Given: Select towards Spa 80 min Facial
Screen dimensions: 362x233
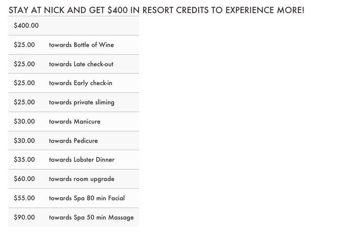Looking at the screenshot, I should coord(87,198).
